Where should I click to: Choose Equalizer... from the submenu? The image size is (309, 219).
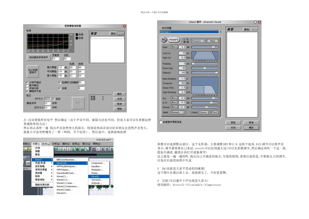click(99, 167)
